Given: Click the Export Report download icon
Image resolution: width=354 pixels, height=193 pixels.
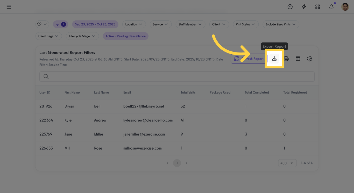Looking at the screenshot, I should coord(274,59).
